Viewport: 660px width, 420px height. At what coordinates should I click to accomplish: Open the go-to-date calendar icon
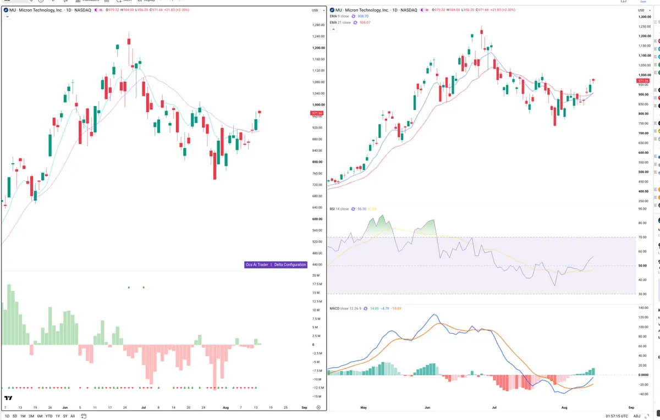click(x=84, y=416)
